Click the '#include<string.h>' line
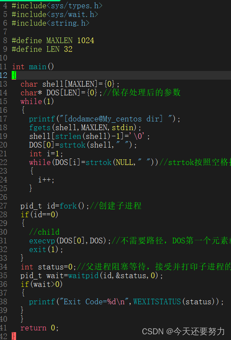231x340 pixels. [51, 23]
